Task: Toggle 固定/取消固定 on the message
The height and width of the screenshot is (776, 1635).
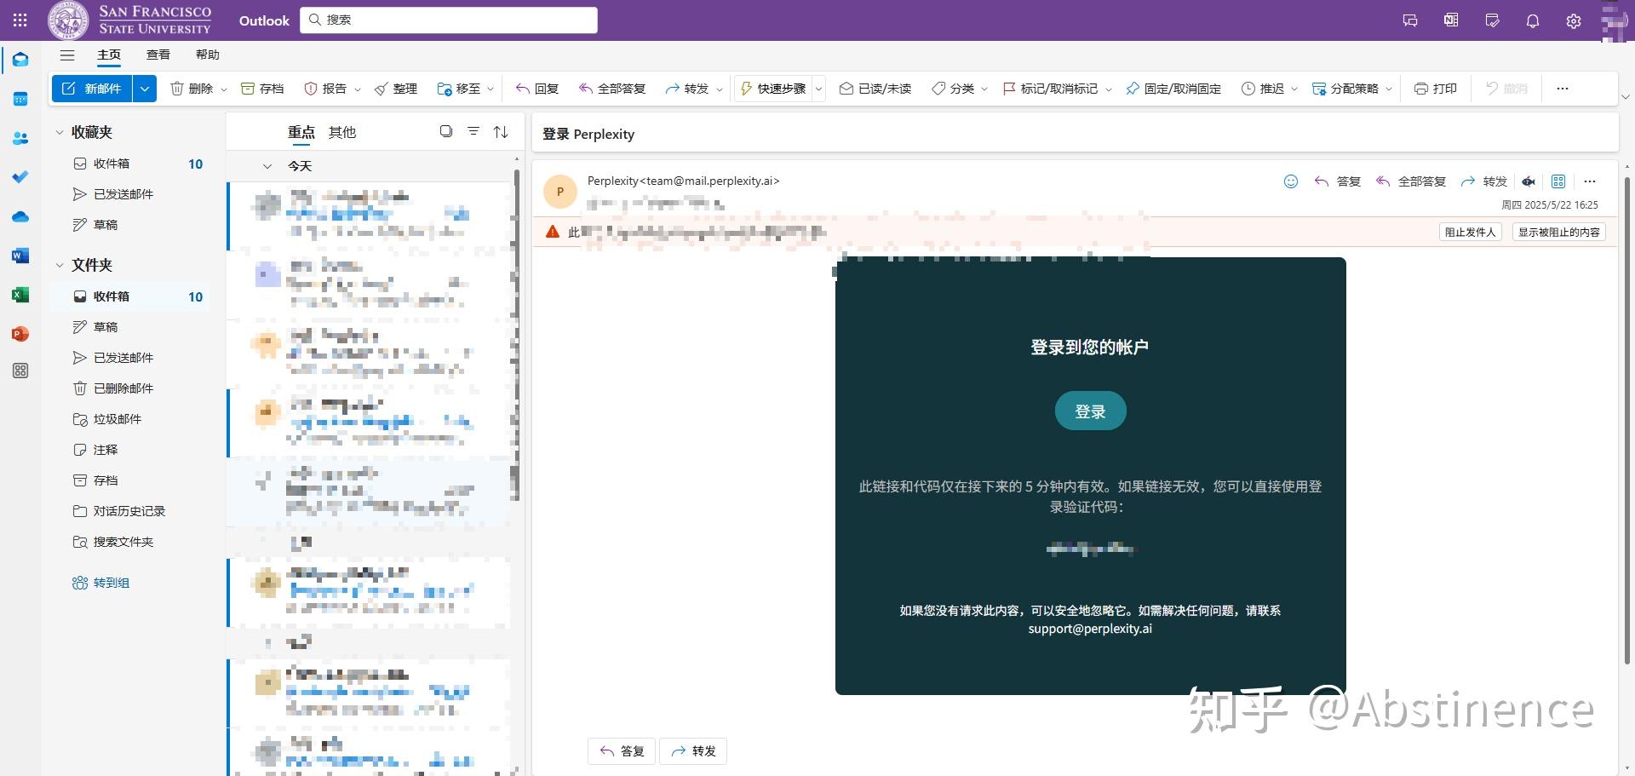Action: pos(1173,88)
